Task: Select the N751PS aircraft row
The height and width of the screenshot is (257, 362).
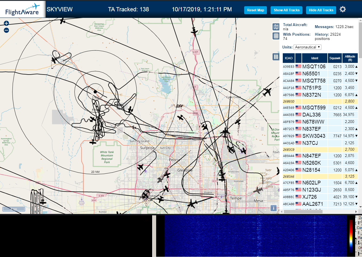Action: coord(320,88)
